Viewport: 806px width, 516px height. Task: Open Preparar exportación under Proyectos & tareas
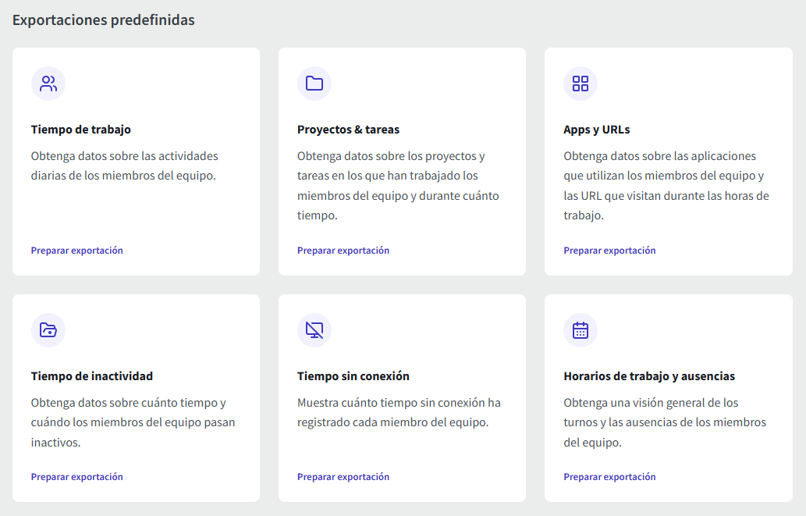tap(343, 251)
